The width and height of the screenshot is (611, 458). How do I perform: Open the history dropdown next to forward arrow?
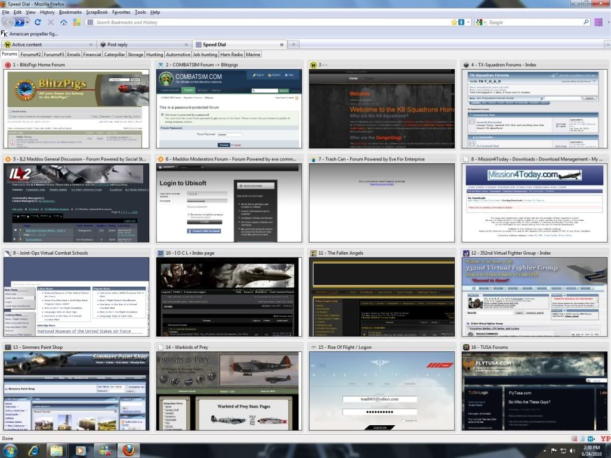[27, 22]
